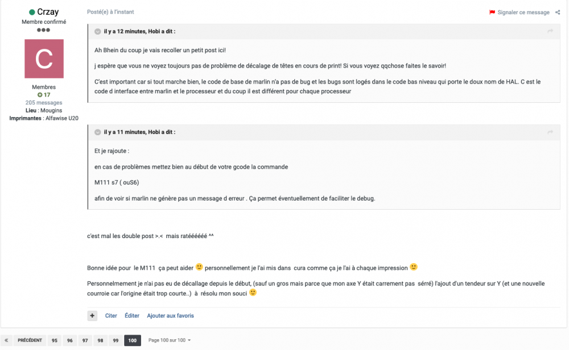Click the red flag report icon
The width and height of the screenshot is (569, 350).
(492, 13)
